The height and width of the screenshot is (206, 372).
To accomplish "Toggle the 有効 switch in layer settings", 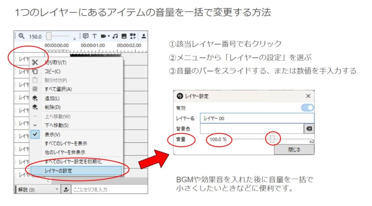I will click(307, 108).
